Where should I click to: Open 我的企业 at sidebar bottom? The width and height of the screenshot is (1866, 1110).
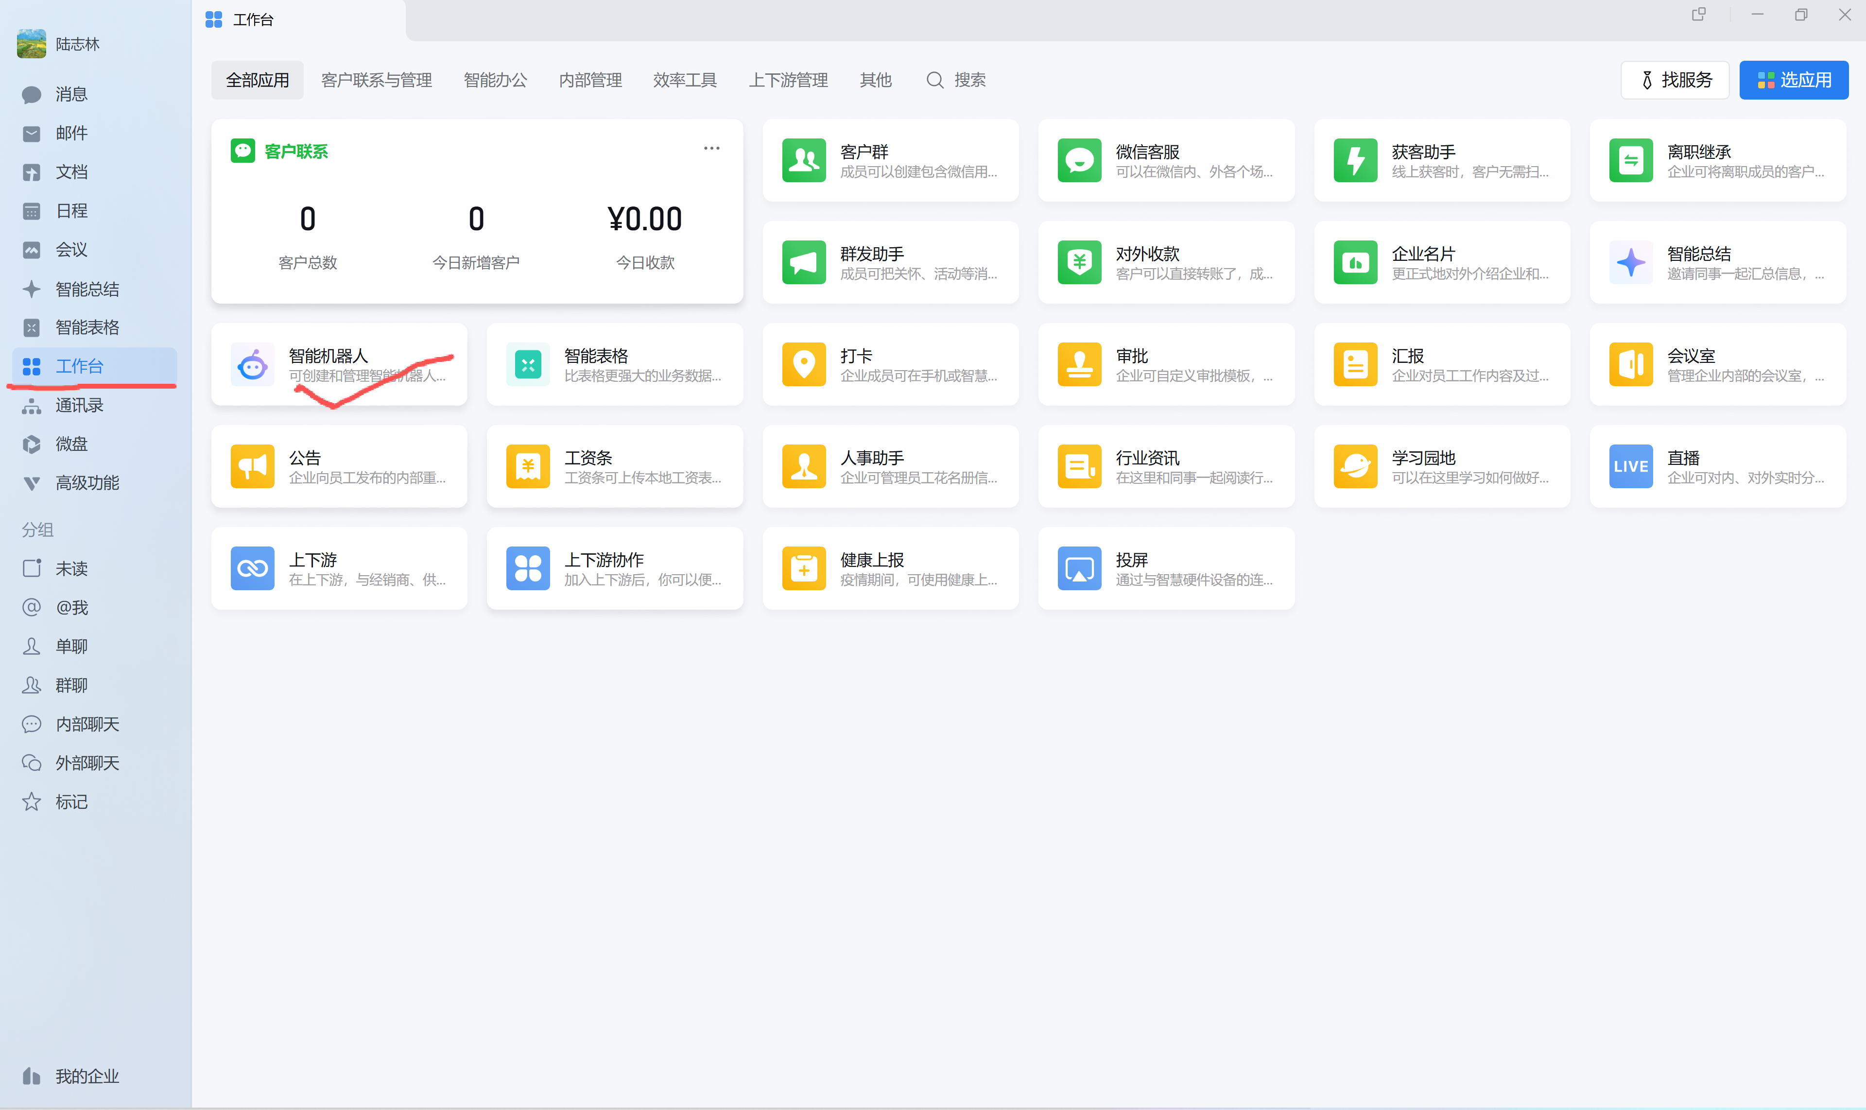[x=94, y=1076]
